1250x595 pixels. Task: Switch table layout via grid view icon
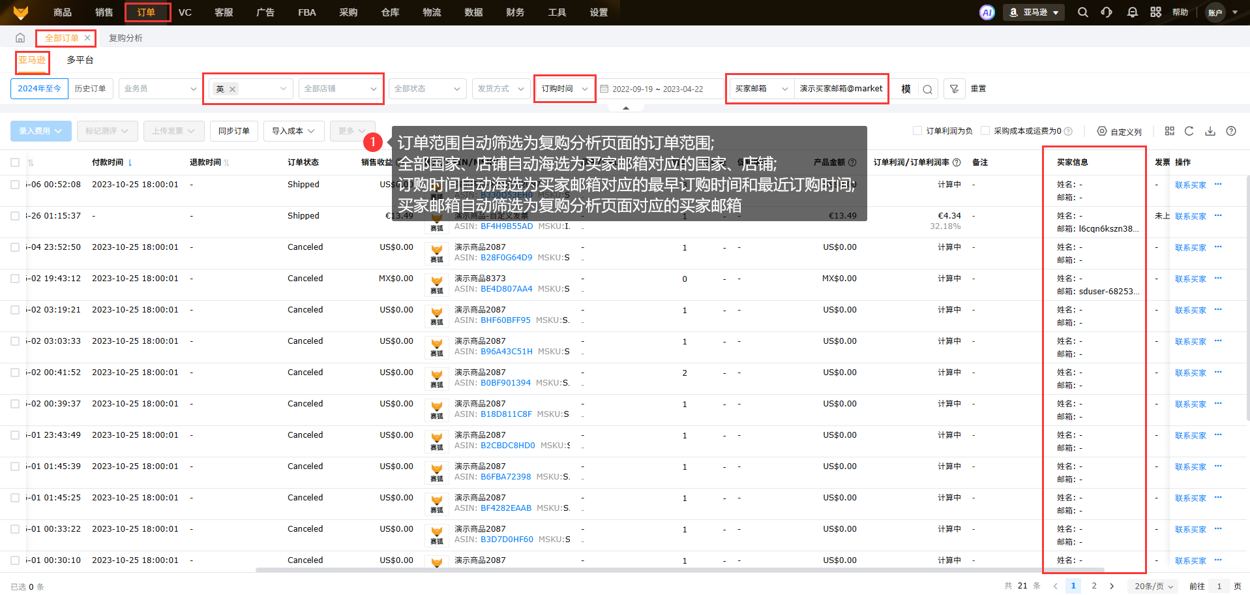pyautogui.click(x=1170, y=131)
